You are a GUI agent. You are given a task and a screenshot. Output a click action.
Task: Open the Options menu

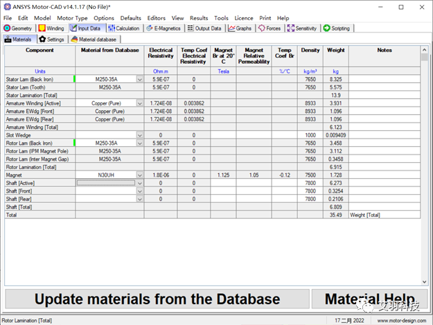104,18
